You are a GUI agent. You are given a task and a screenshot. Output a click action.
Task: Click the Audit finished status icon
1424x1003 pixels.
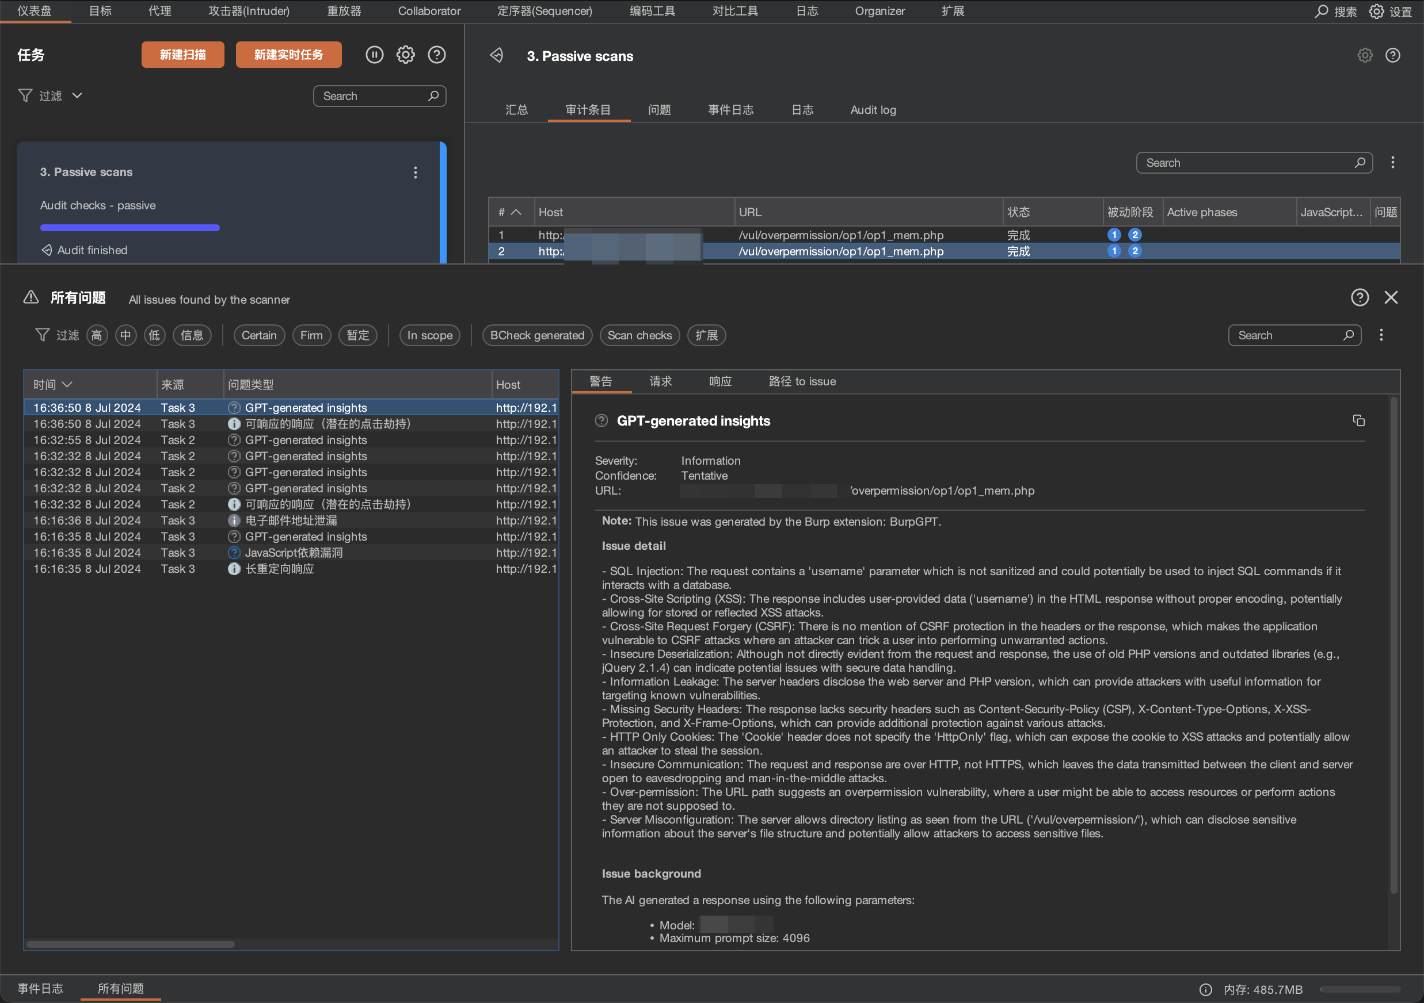tap(47, 250)
